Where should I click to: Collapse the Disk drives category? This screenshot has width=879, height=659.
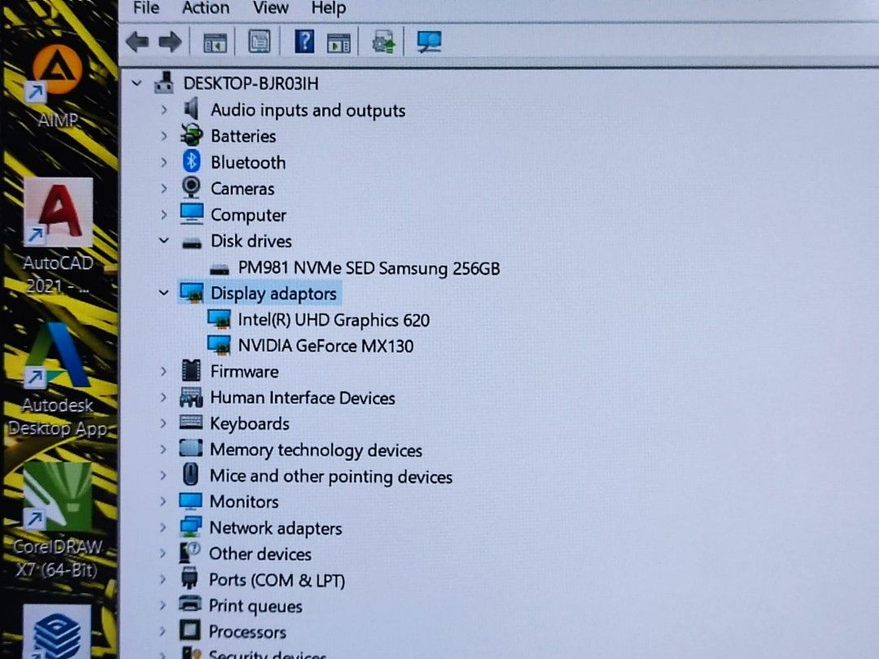(164, 241)
